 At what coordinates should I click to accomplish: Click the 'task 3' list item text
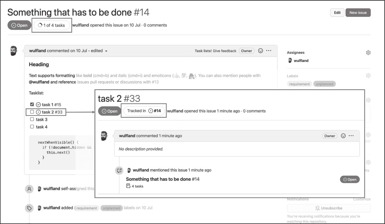[42, 119]
